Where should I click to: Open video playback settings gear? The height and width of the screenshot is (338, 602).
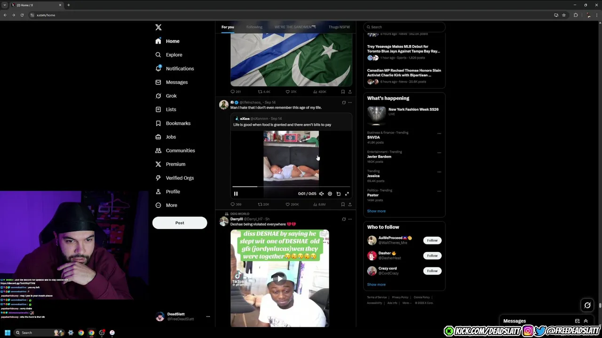(330, 194)
